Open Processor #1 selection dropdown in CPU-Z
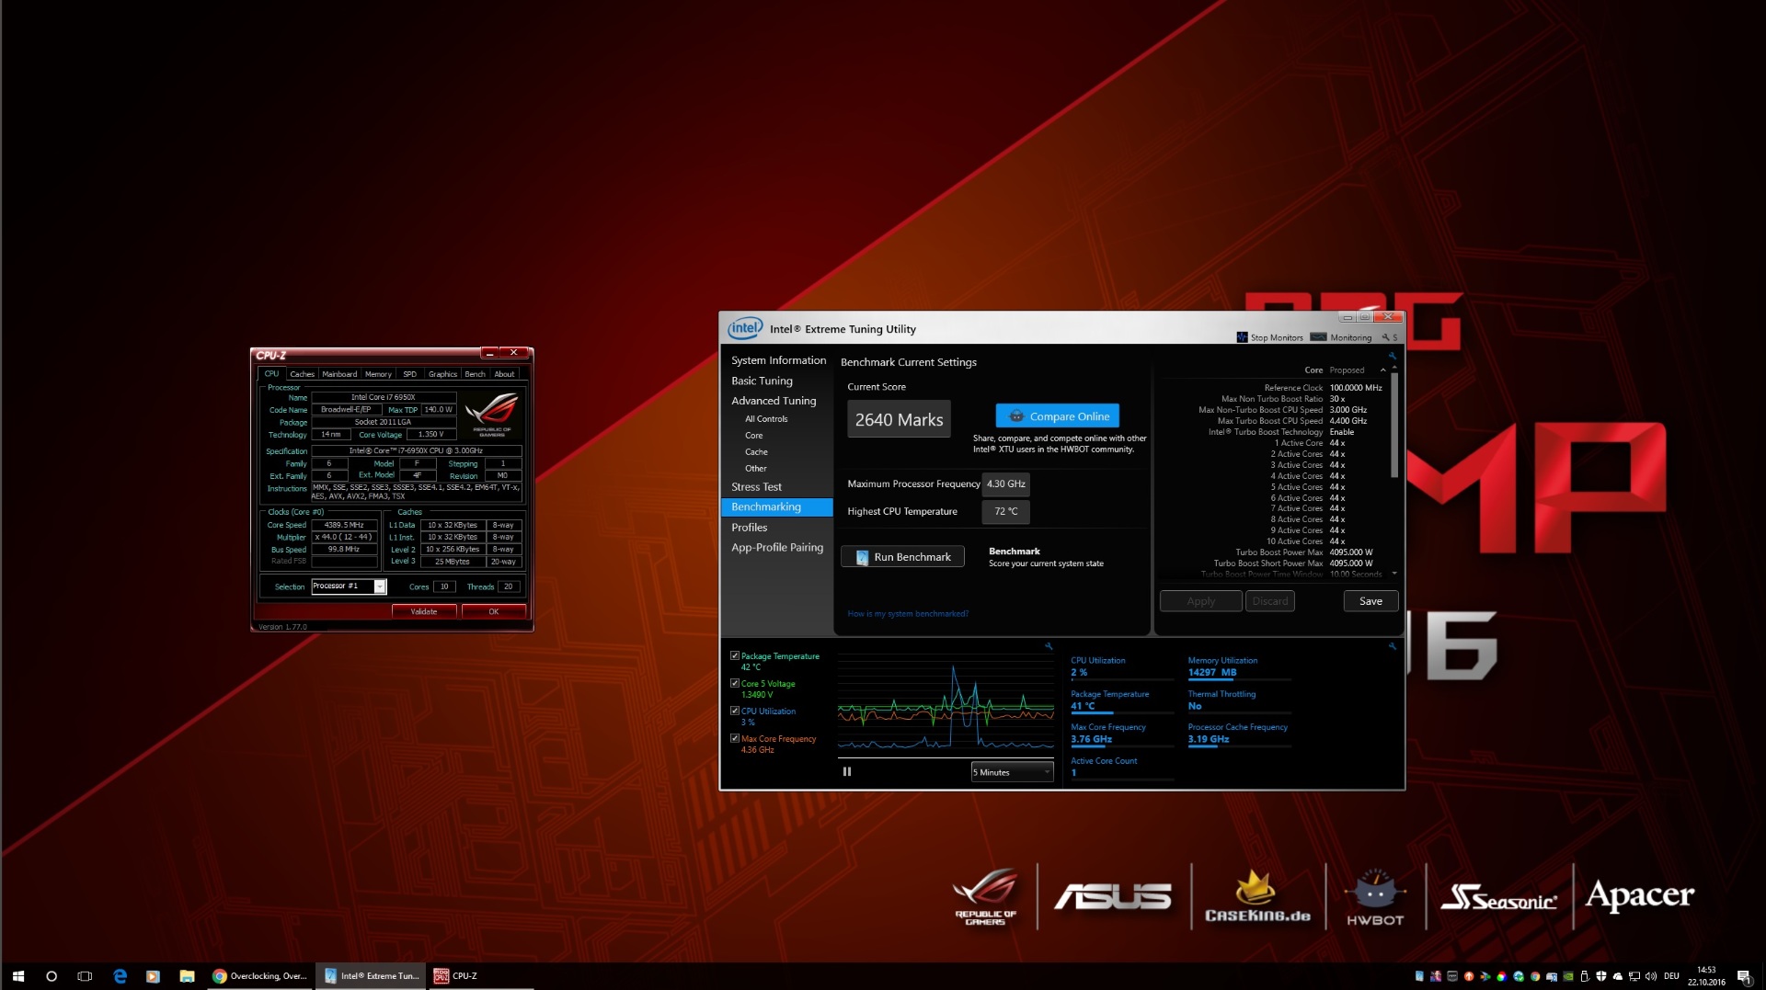The width and height of the screenshot is (1766, 990). click(349, 586)
